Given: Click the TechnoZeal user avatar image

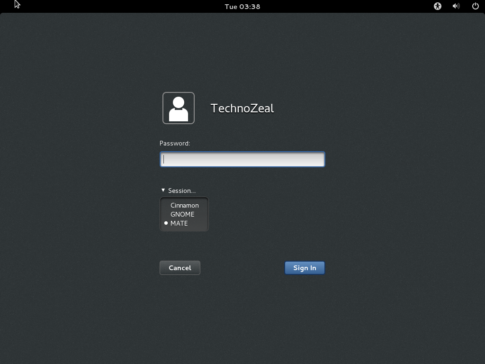Looking at the screenshot, I should (x=179, y=108).
